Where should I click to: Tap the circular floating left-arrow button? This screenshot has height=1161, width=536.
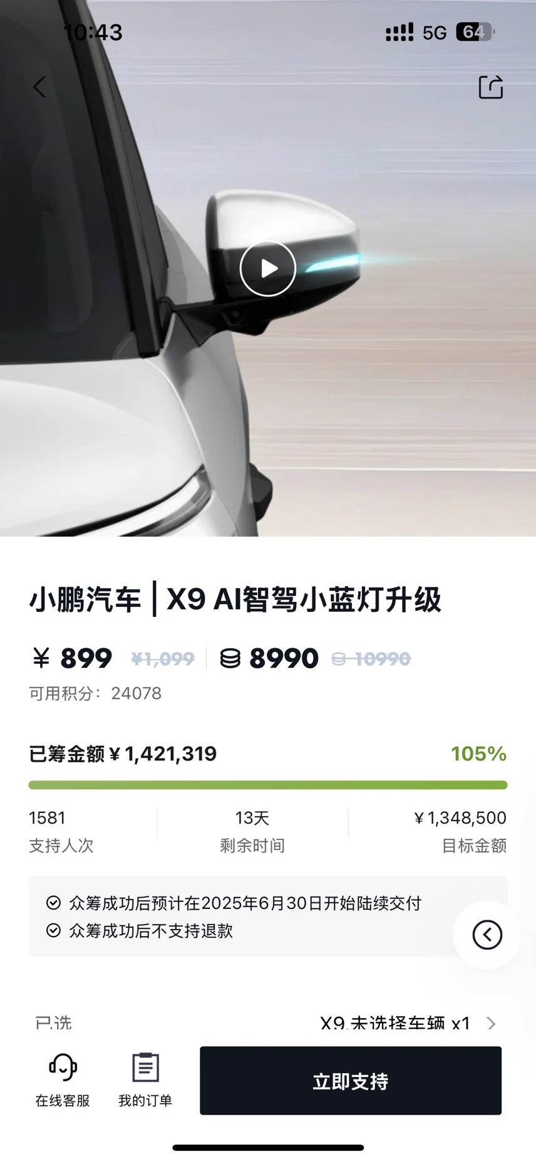[487, 935]
